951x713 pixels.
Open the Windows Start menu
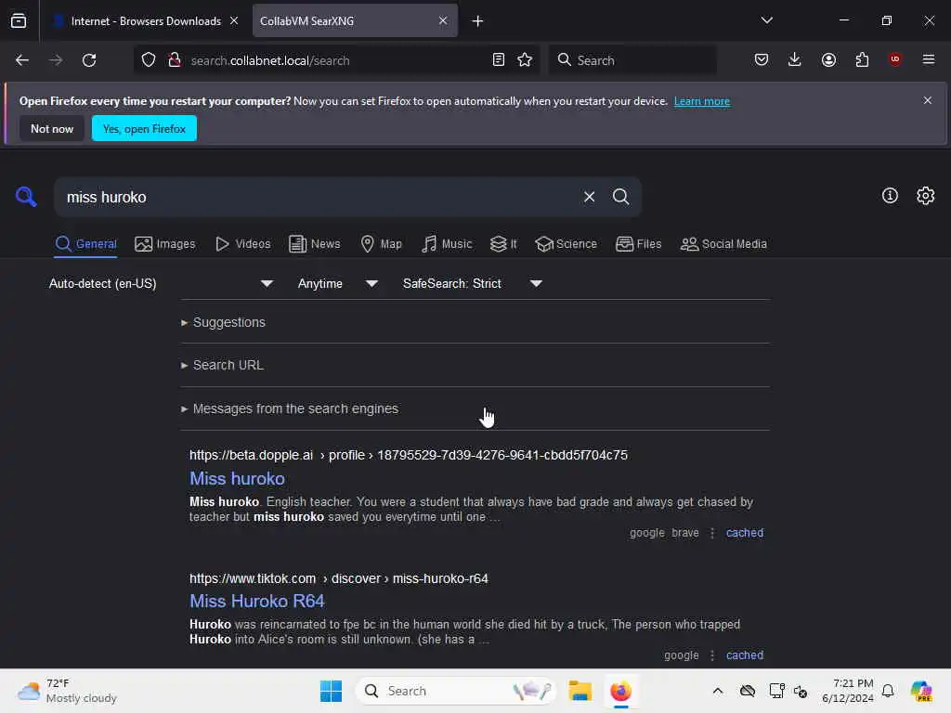[332, 691]
